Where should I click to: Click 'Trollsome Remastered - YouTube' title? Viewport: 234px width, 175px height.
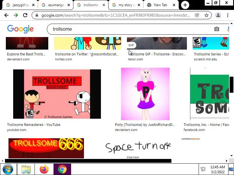coord(34,125)
